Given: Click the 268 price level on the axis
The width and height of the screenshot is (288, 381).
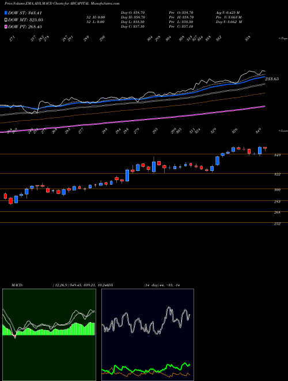Looking at the screenshot, I should (x=278, y=212).
